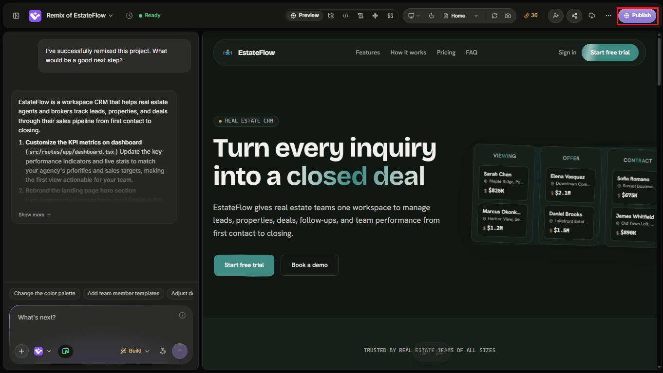Click TRUSTED BY REAL ESTATE TEAMS text
The width and height of the screenshot is (663, 373).
pyautogui.click(x=430, y=350)
